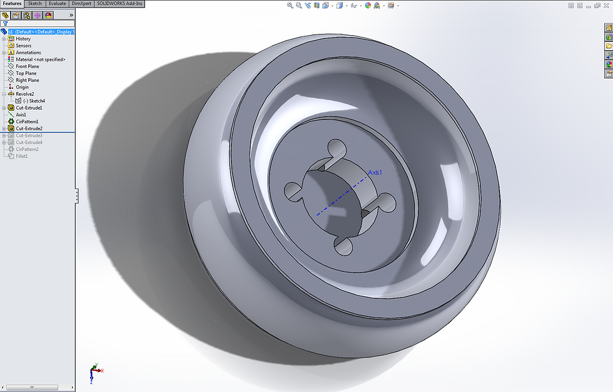Switch to the Sketch tab
613x392 pixels.
pos(35,4)
